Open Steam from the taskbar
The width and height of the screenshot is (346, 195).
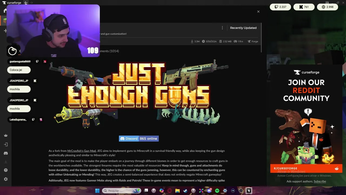click(x=185, y=191)
